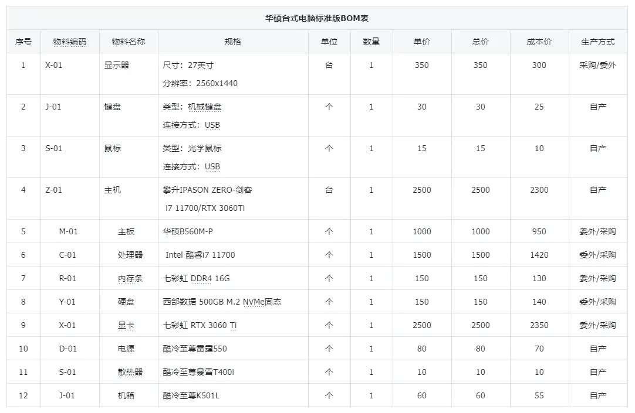The width and height of the screenshot is (635, 413).
Task: Select the 物料名称 column header
Action: [x=129, y=42]
